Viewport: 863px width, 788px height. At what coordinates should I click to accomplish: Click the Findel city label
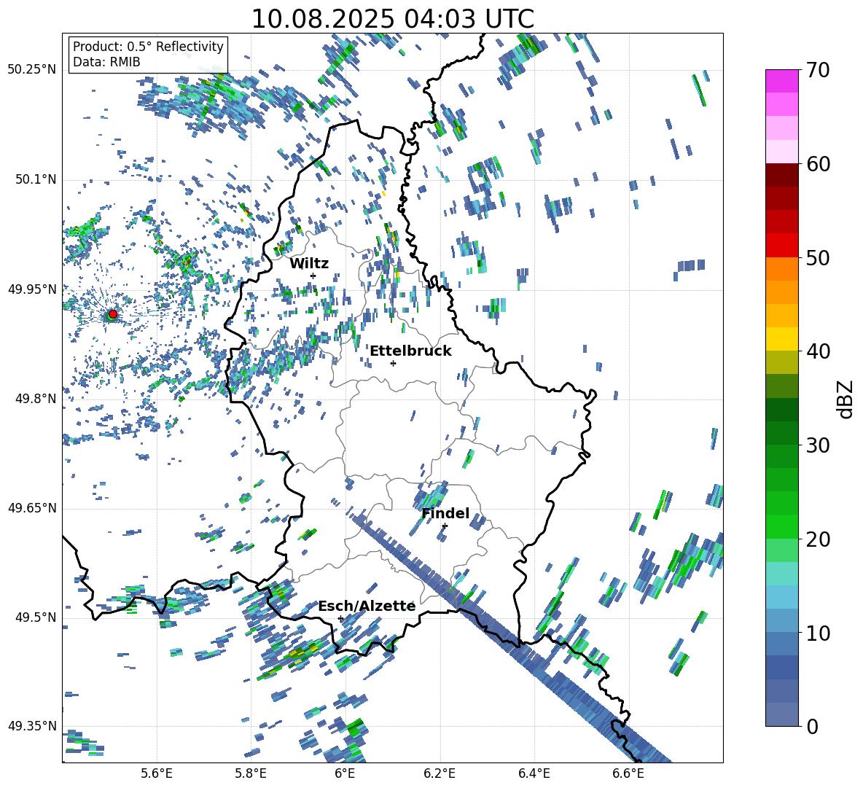(x=445, y=513)
